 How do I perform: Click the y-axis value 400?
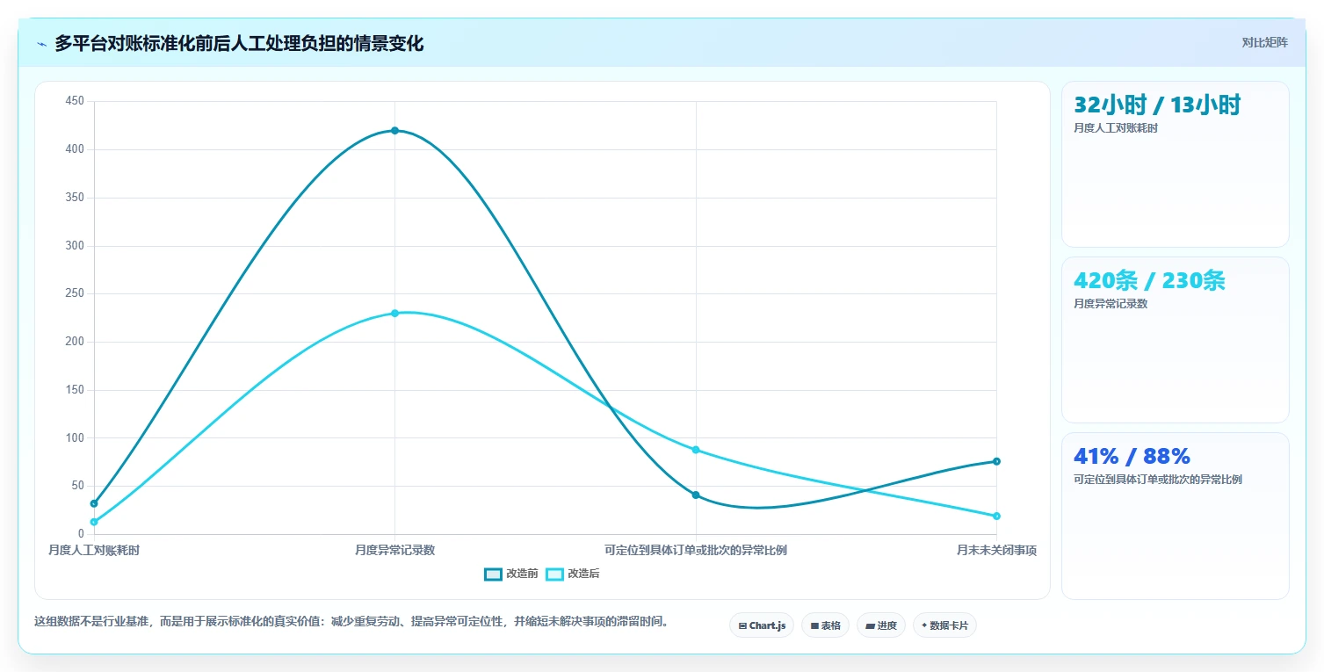click(75, 149)
